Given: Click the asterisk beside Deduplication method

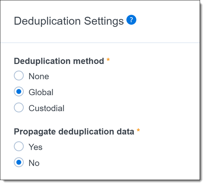Looking at the screenshot, I should 108,61.
